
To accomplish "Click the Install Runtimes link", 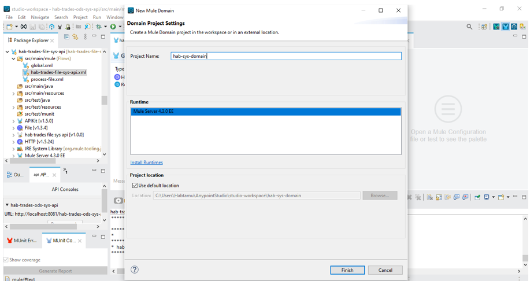I will (146, 163).
